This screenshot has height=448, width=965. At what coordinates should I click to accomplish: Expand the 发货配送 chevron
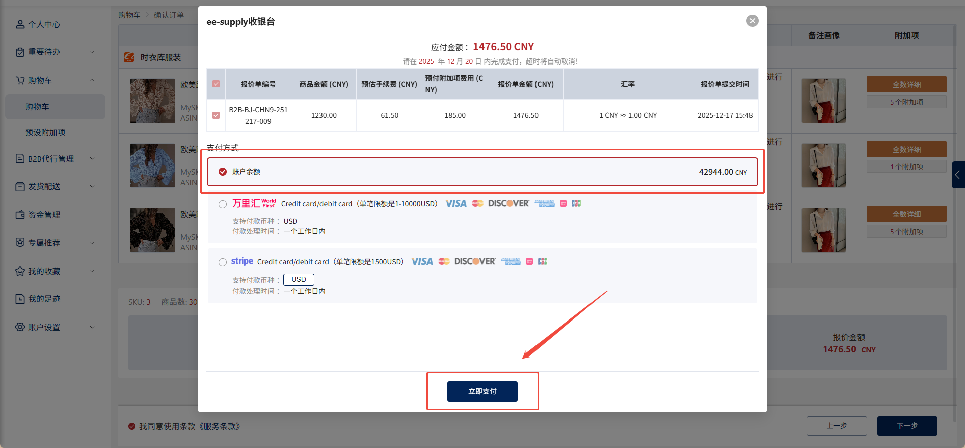point(92,186)
